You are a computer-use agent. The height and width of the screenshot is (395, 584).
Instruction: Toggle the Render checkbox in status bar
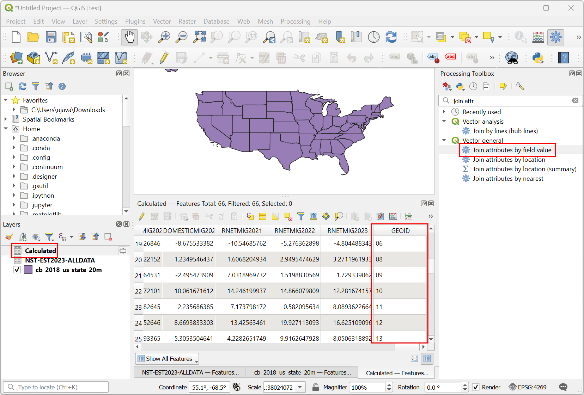[x=476, y=387]
